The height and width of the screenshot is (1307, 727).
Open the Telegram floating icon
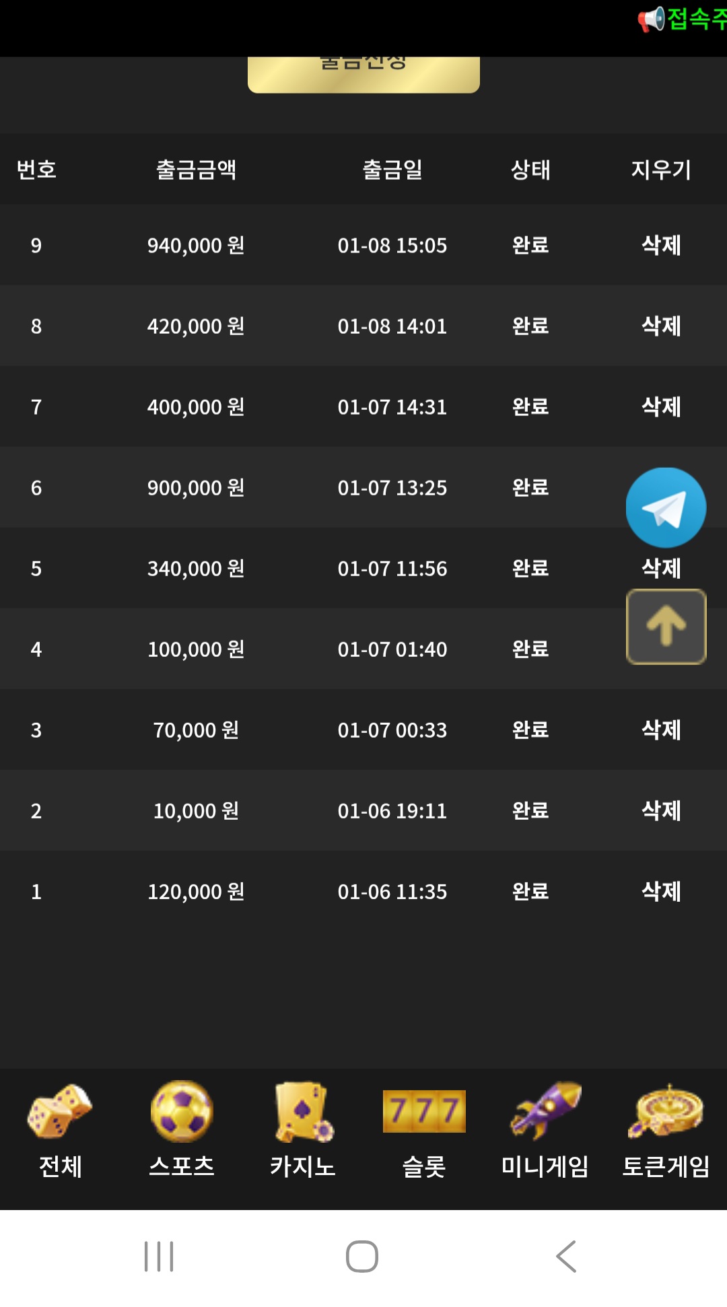click(x=666, y=507)
